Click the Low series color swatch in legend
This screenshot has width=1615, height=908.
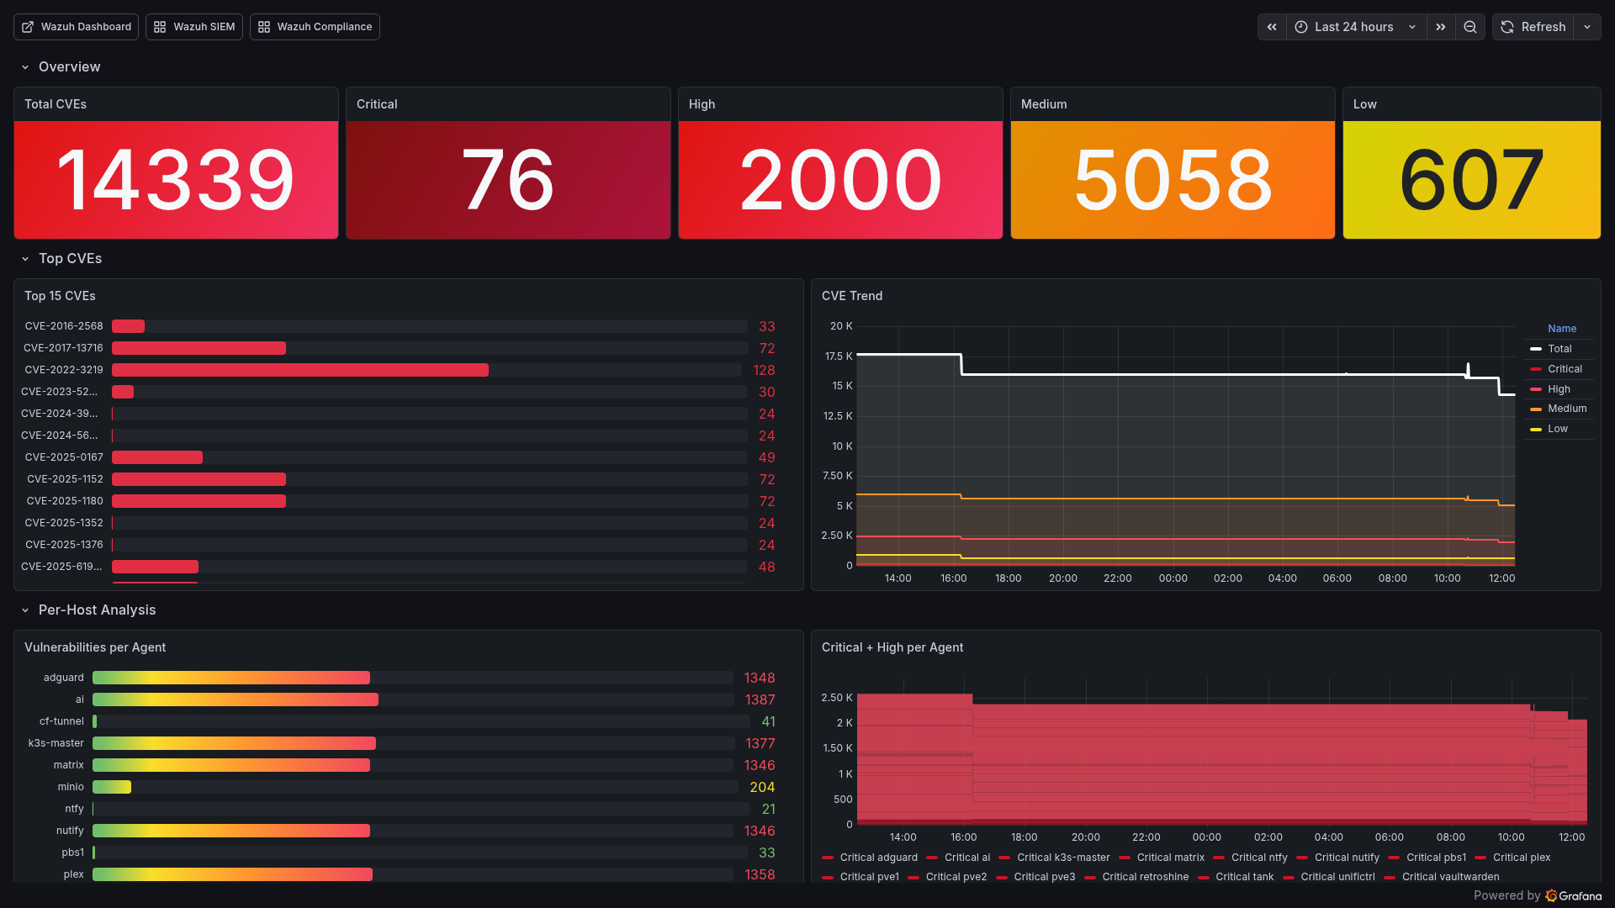click(x=1536, y=429)
